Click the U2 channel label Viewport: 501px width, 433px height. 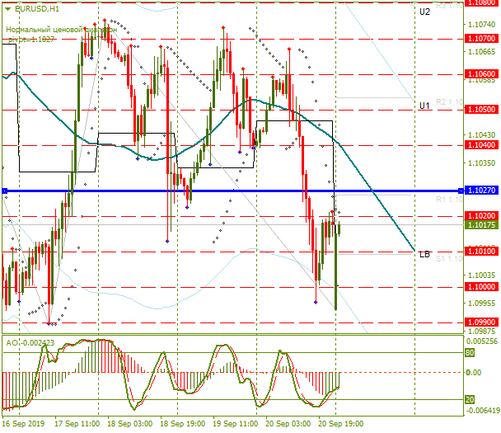point(424,12)
